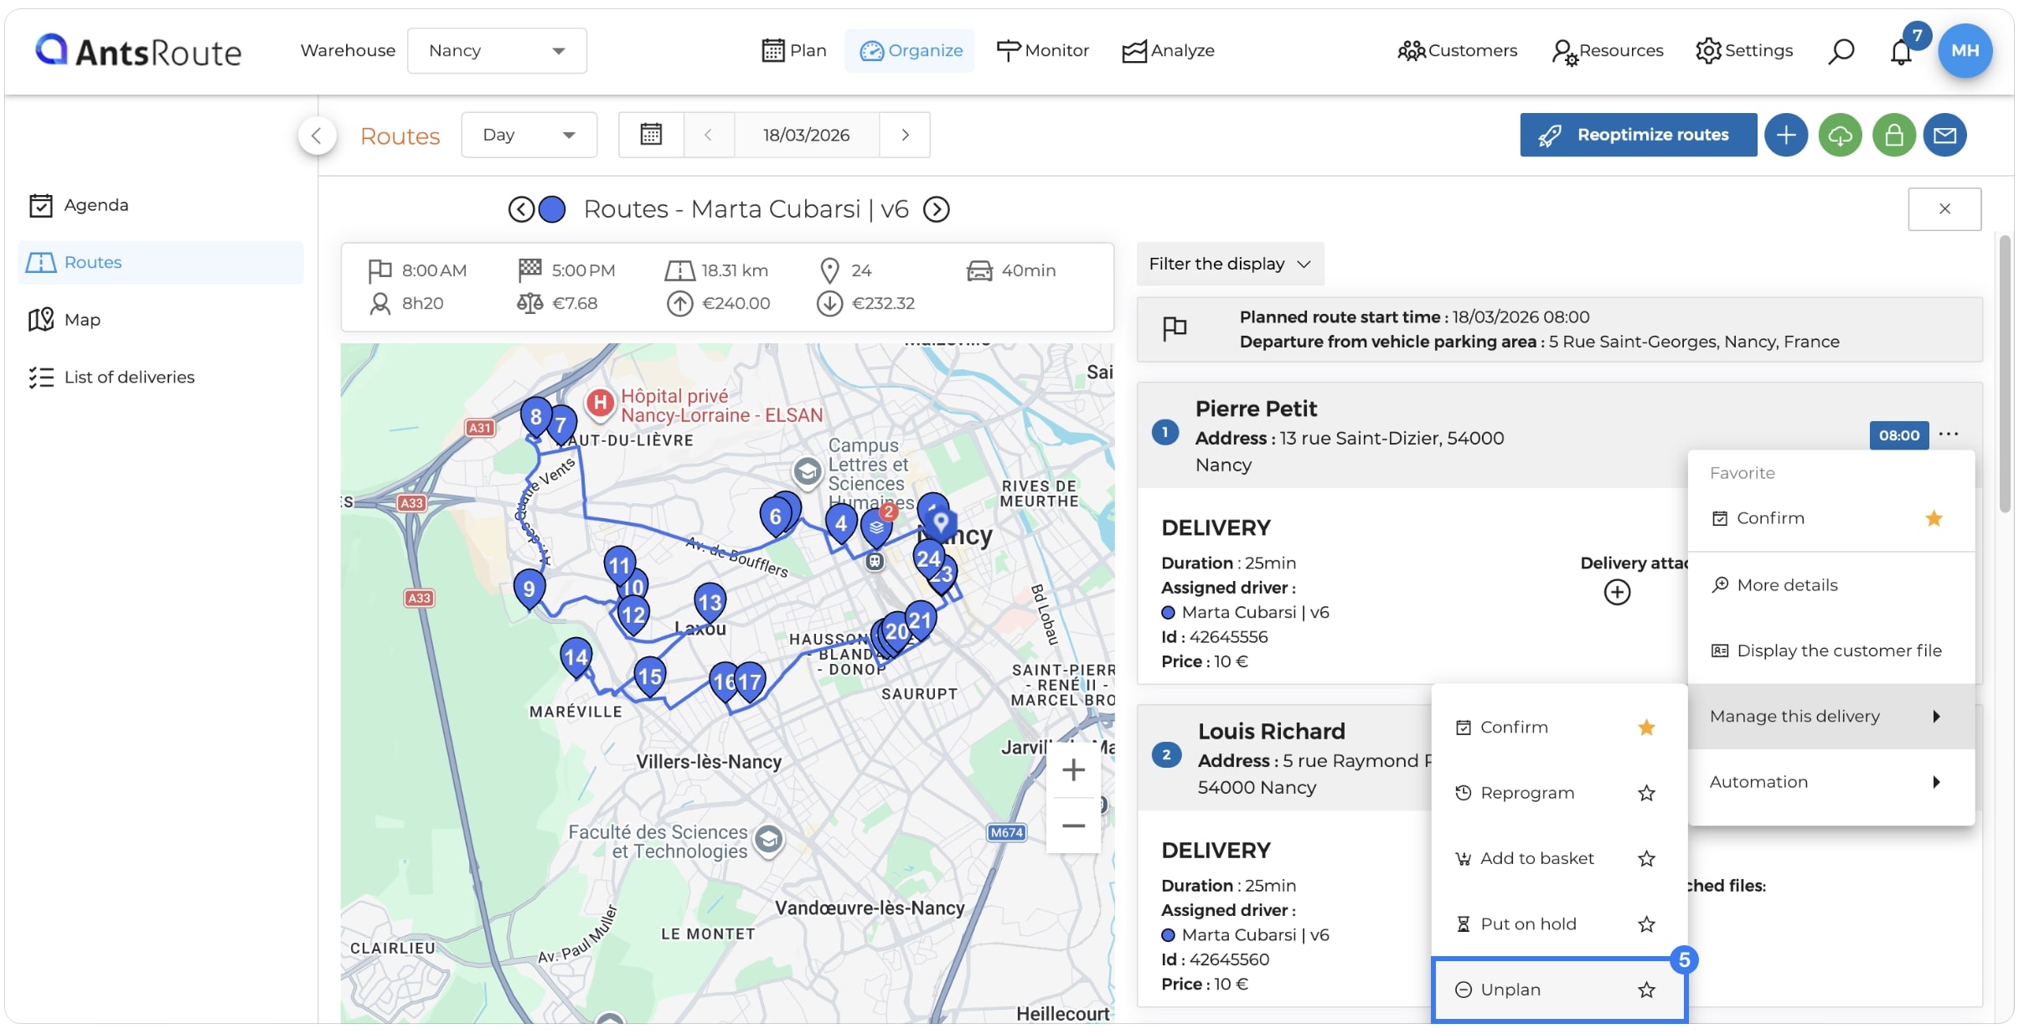Choose Add to basket option
The width and height of the screenshot is (2019, 1034).
[1537, 858]
